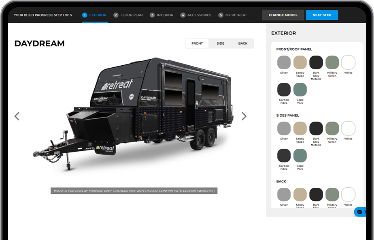This screenshot has width=374, height=240.
Task: Open step 4 Accessories tab
Action: coord(195,15)
